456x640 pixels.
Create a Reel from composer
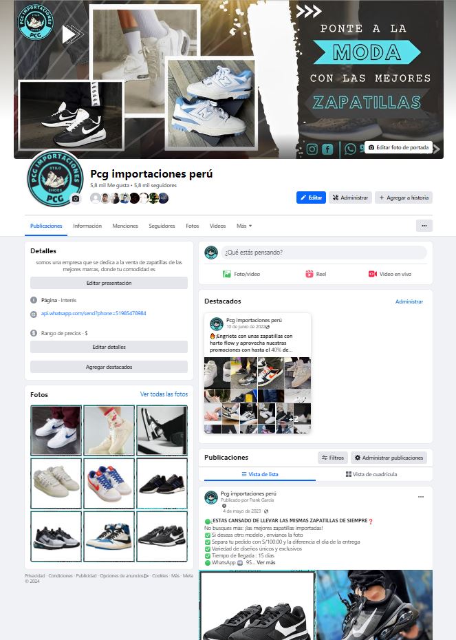pos(316,274)
